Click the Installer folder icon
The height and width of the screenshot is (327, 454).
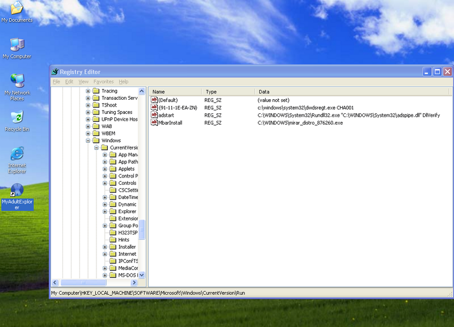(x=112, y=247)
